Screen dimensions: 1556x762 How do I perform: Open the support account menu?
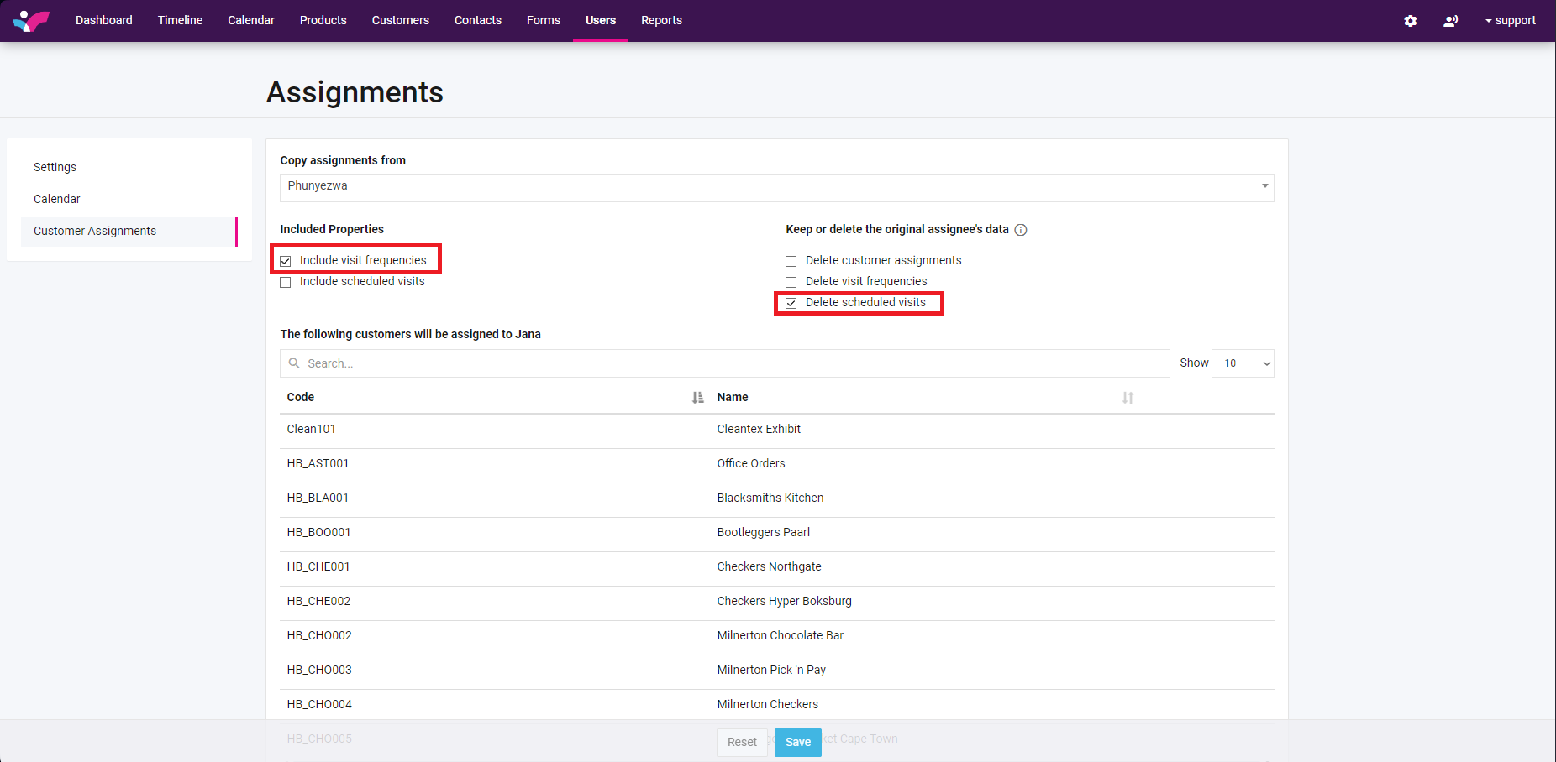point(1510,20)
